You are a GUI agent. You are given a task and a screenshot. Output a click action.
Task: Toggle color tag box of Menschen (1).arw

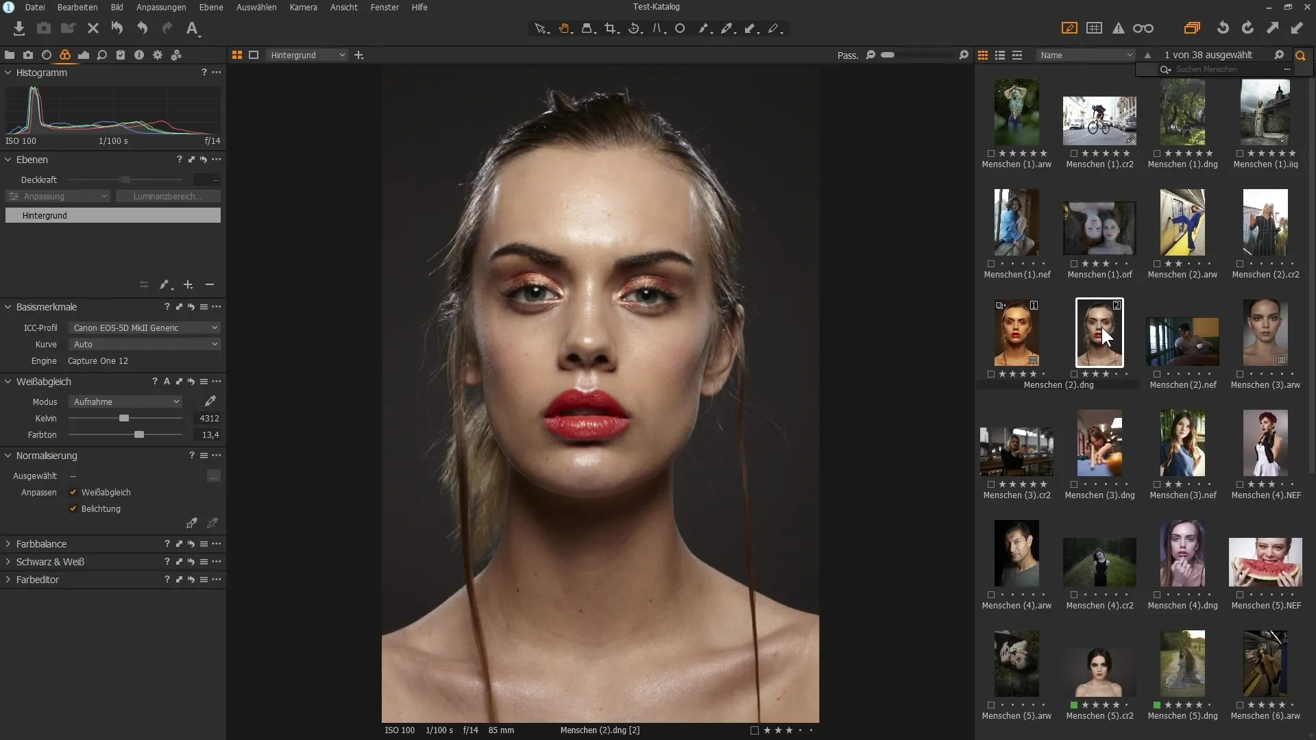[x=991, y=153]
